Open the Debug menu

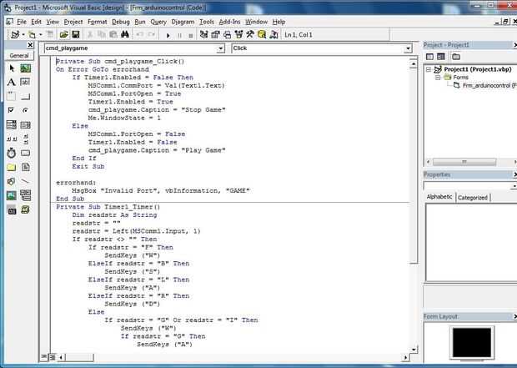(121, 22)
